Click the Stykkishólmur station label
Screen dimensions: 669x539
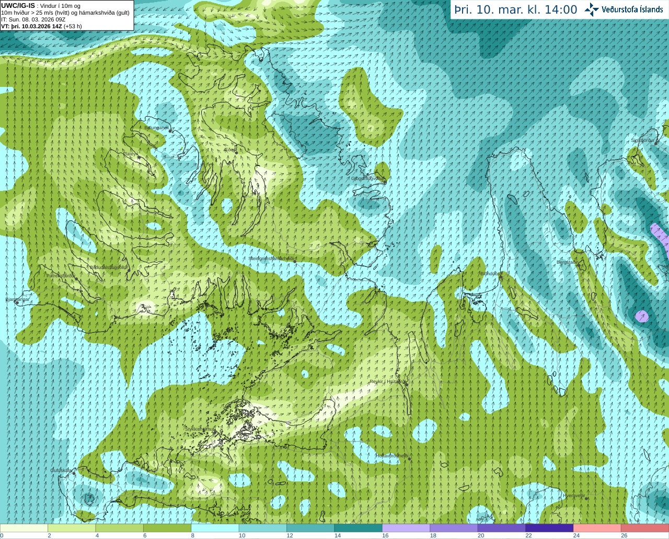point(200,429)
